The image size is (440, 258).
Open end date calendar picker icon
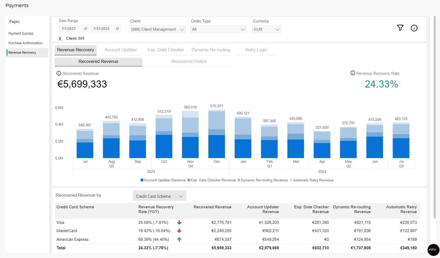click(x=117, y=29)
